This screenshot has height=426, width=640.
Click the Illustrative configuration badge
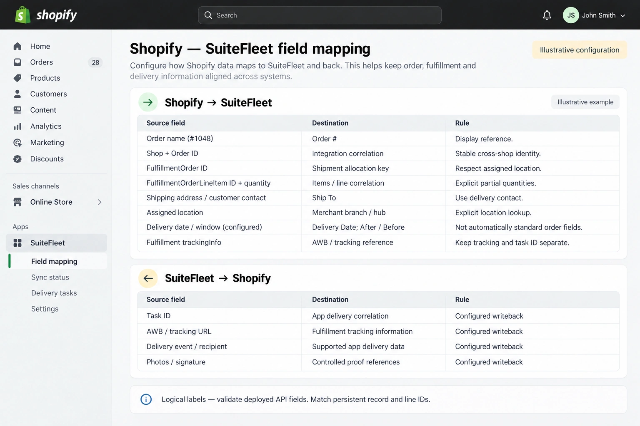(x=580, y=50)
